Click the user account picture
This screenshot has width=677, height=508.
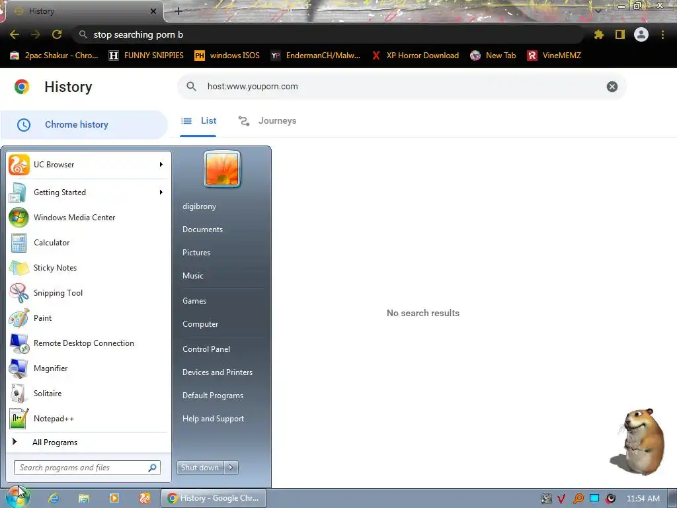pos(222,169)
